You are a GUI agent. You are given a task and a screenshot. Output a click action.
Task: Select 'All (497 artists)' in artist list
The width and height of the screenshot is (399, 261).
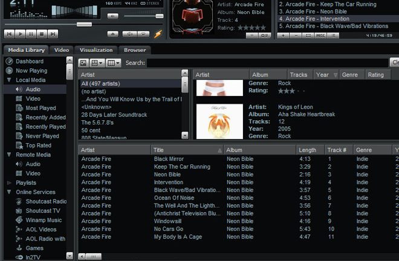pos(131,84)
